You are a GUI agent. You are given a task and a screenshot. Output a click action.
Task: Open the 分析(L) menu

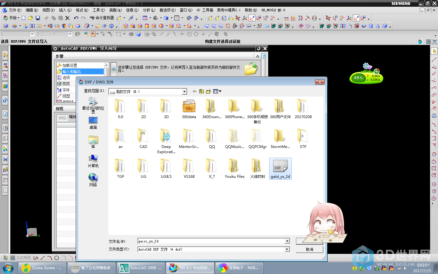[x=149, y=10]
